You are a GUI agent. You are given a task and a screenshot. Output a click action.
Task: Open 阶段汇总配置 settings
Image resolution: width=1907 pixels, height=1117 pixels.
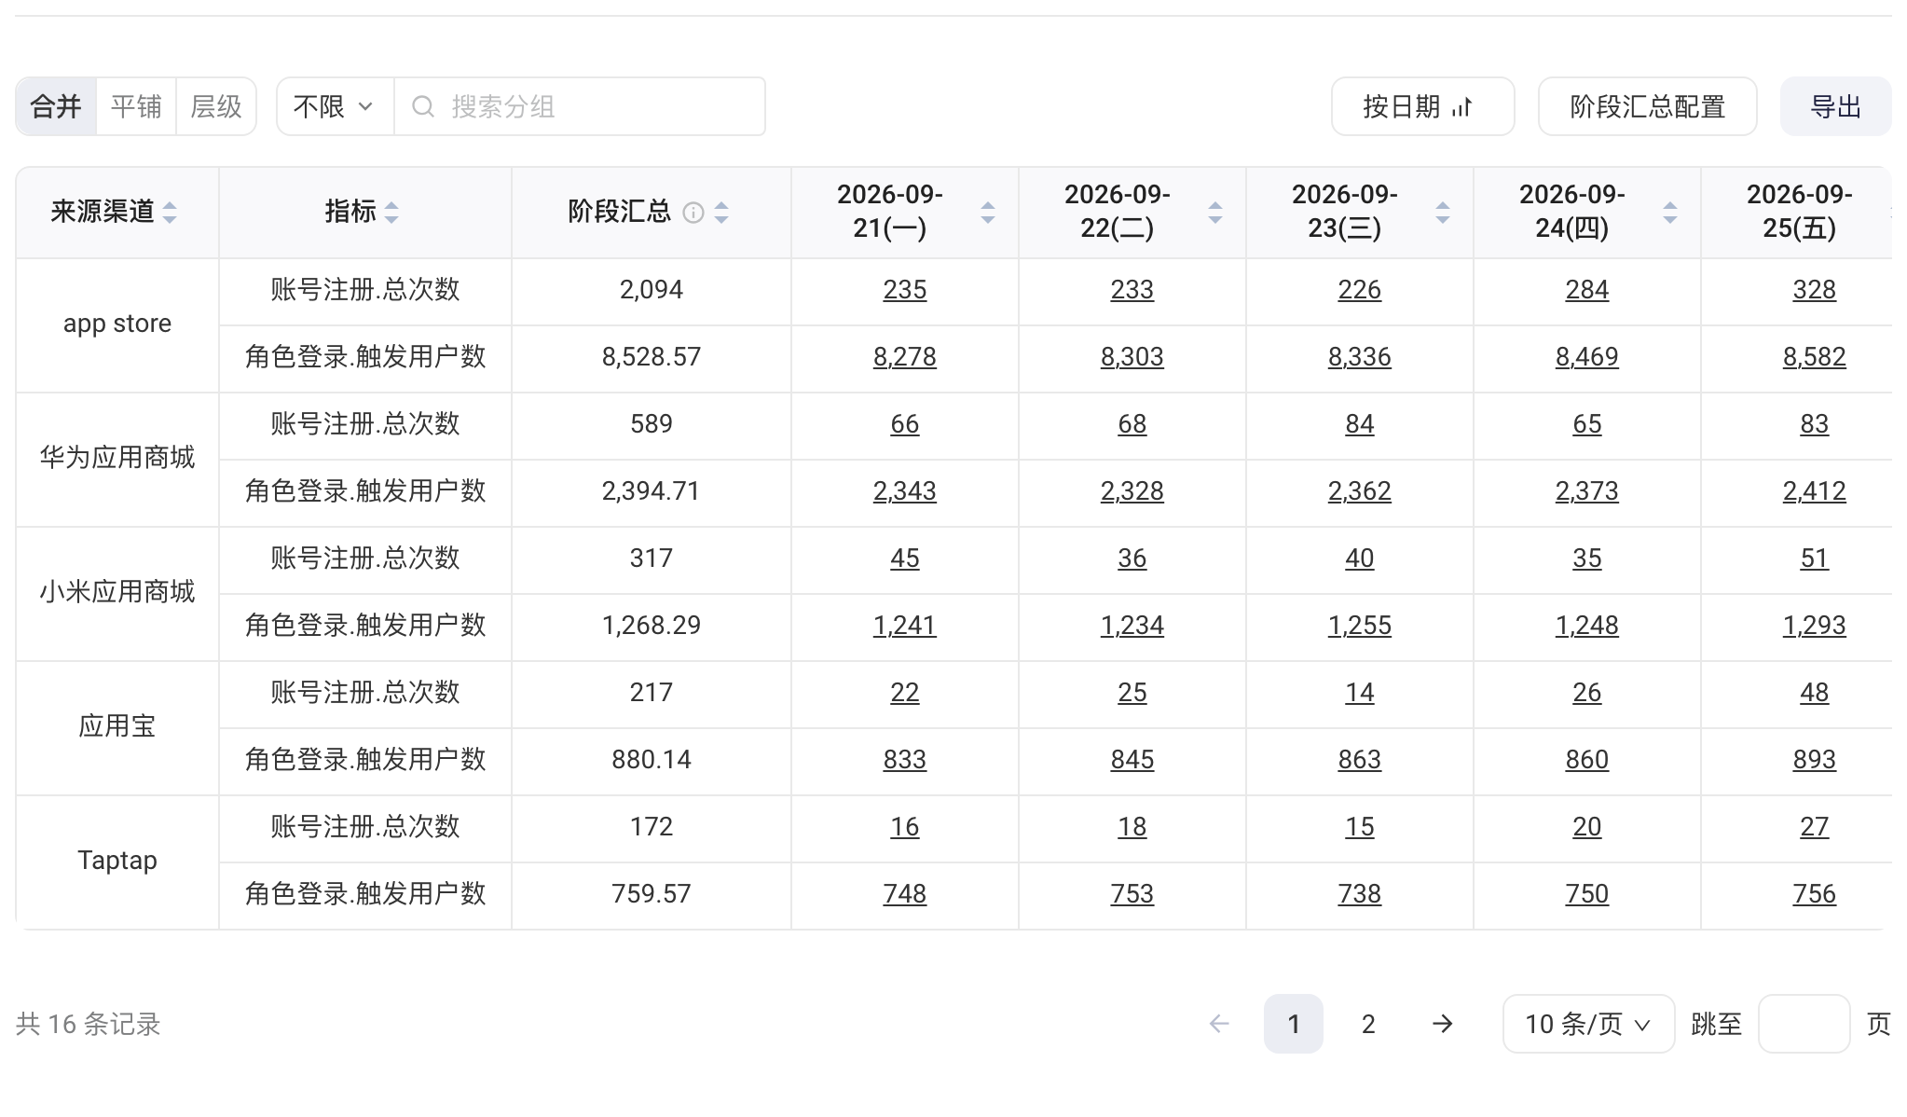[1647, 106]
